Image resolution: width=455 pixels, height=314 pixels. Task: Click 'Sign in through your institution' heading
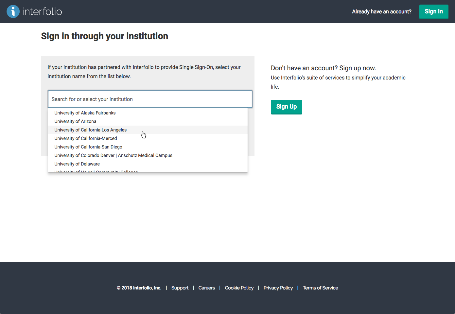click(x=105, y=36)
